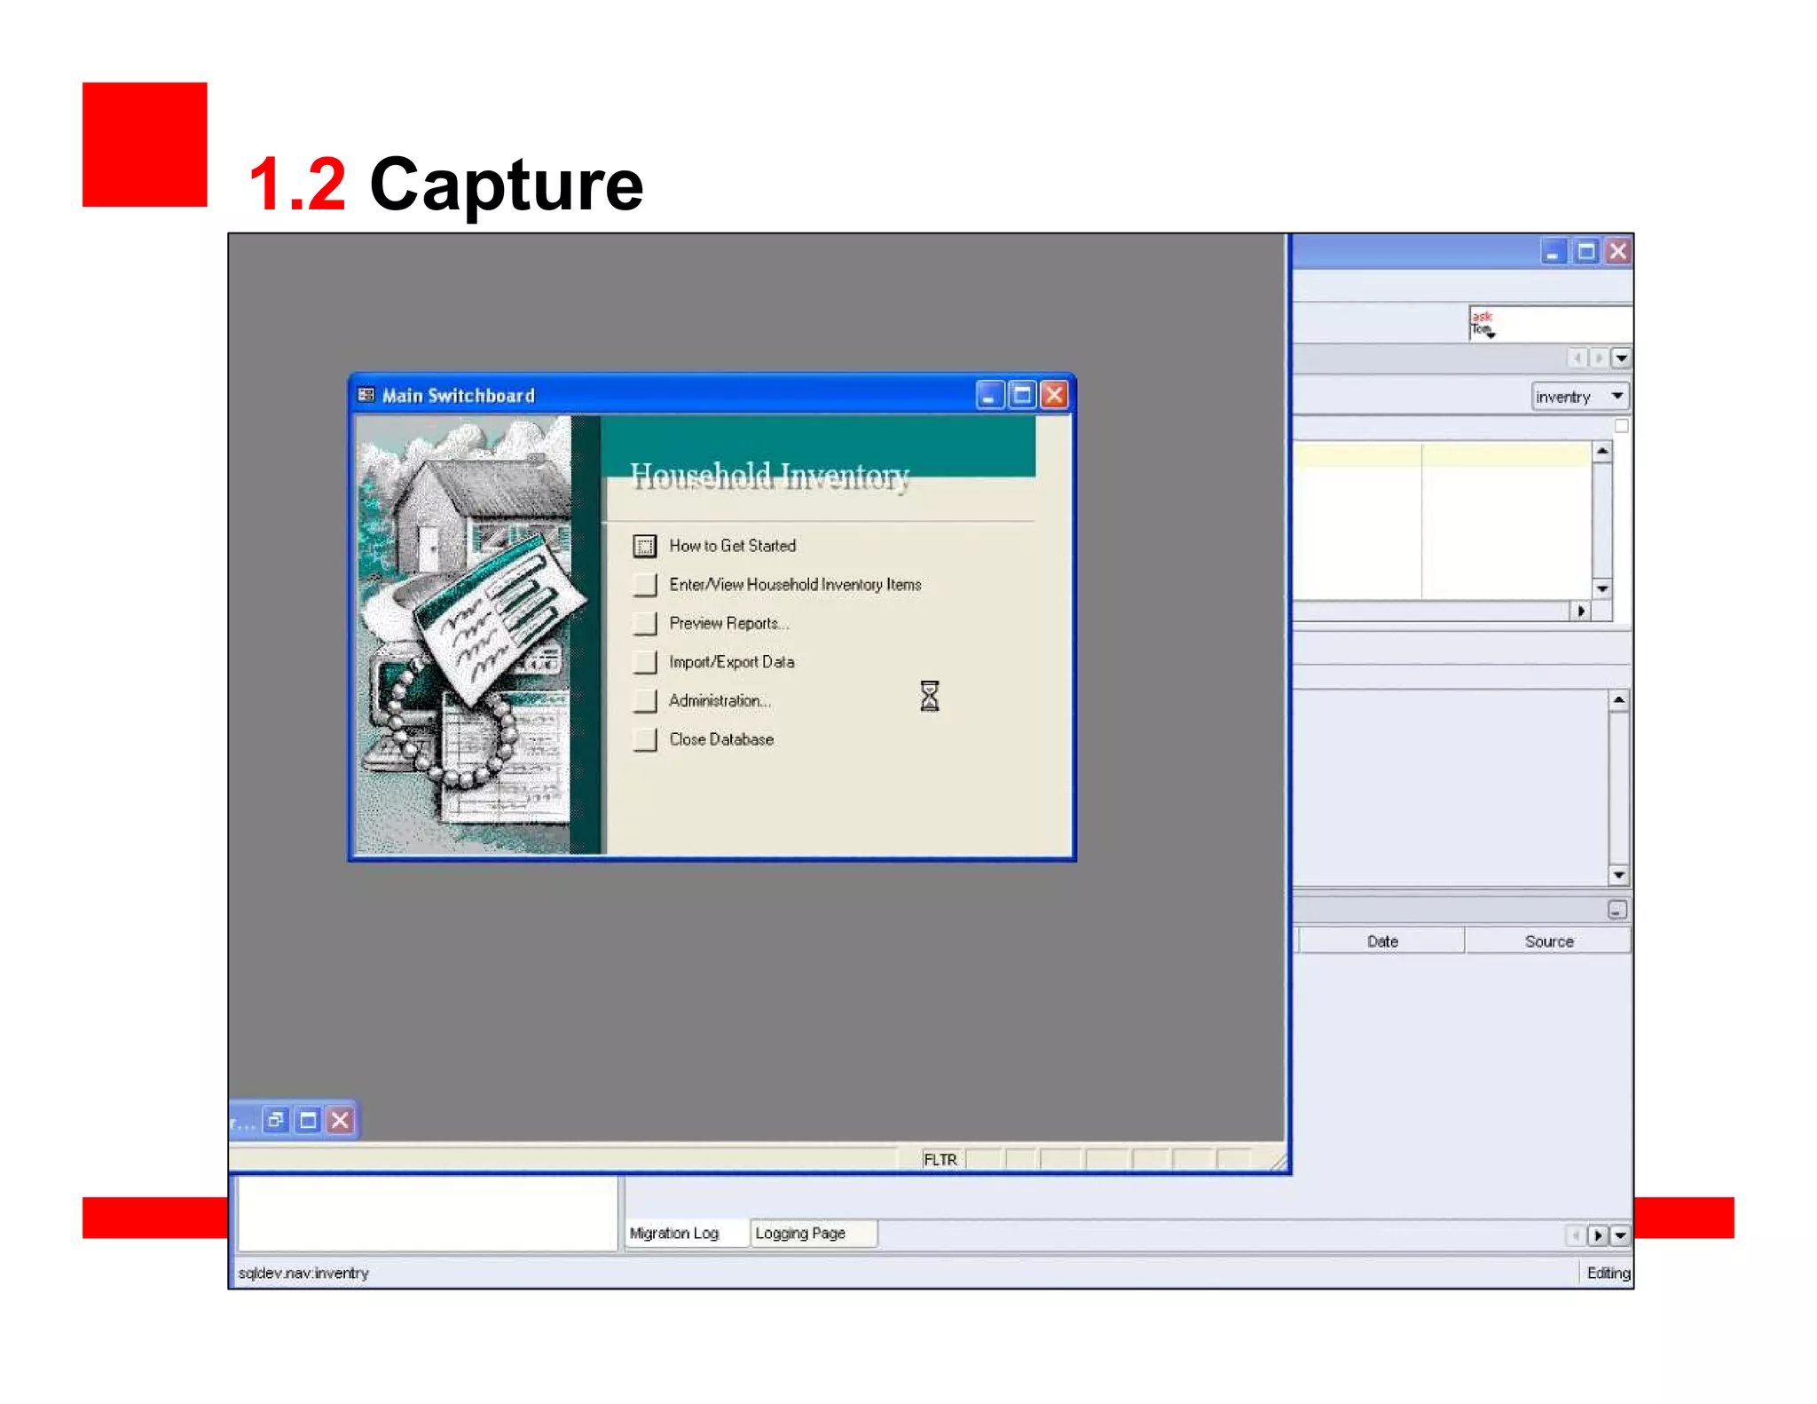Click the Household Inventory heading text
This screenshot has width=1817, height=1404.
coord(770,477)
